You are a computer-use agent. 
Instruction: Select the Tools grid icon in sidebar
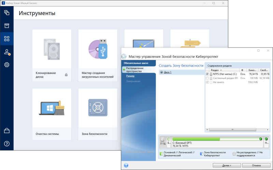[6, 39]
